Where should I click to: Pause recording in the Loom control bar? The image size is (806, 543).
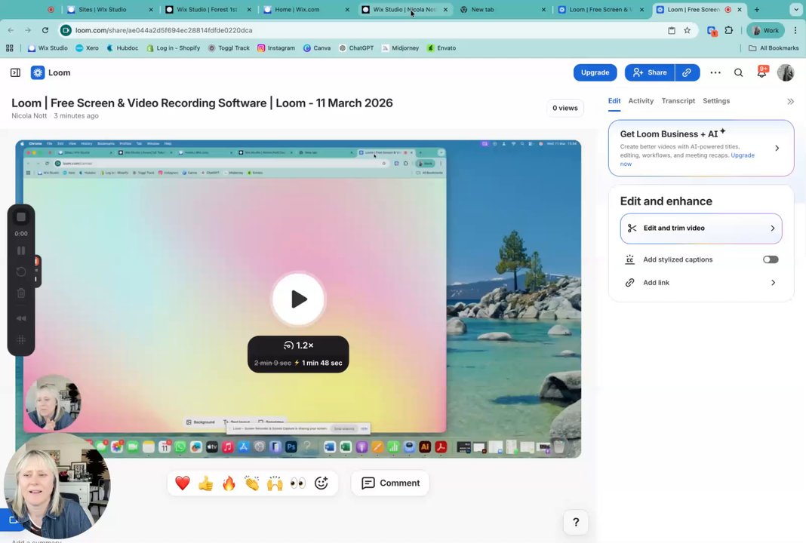click(21, 250)
